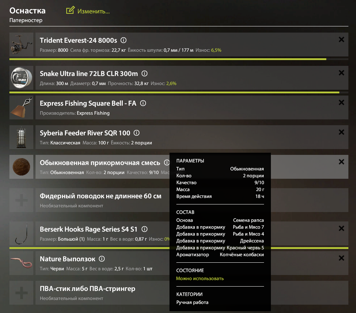Click the Snake line wear progress bar

[x=179, y=93]
